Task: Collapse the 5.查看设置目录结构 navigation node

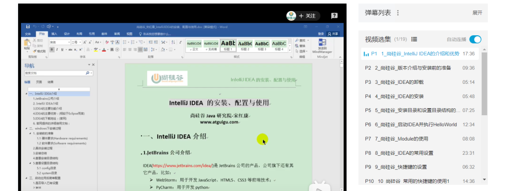Action: pyautogui.click(x=30, y=163)
